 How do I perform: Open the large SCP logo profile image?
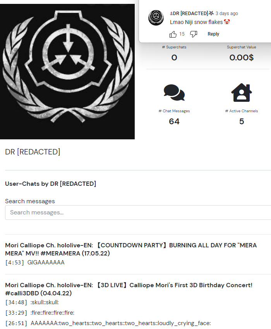point(67,72)
